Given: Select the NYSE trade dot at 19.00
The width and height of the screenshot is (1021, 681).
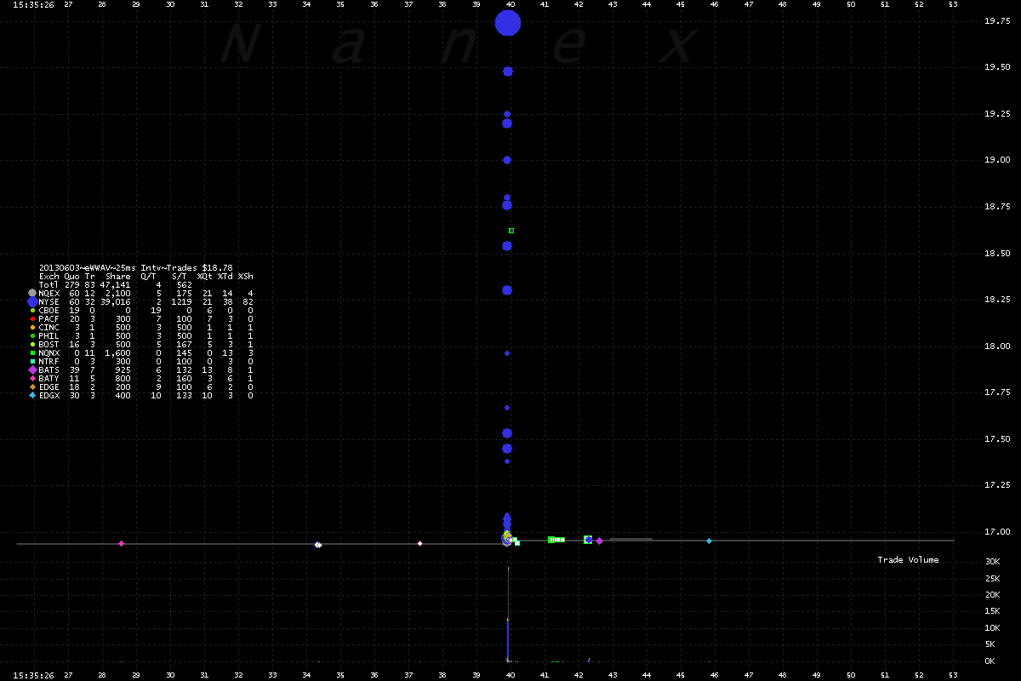Looking at the screenshot, I should (507, 160).
